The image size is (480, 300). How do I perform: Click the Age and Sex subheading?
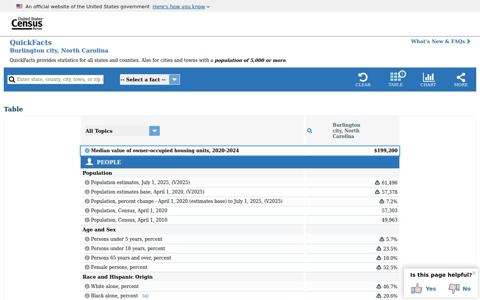coord(99,230)
